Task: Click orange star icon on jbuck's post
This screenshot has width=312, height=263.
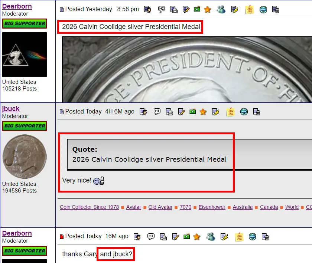Action: pyautogui.click(x=203, y=112)
